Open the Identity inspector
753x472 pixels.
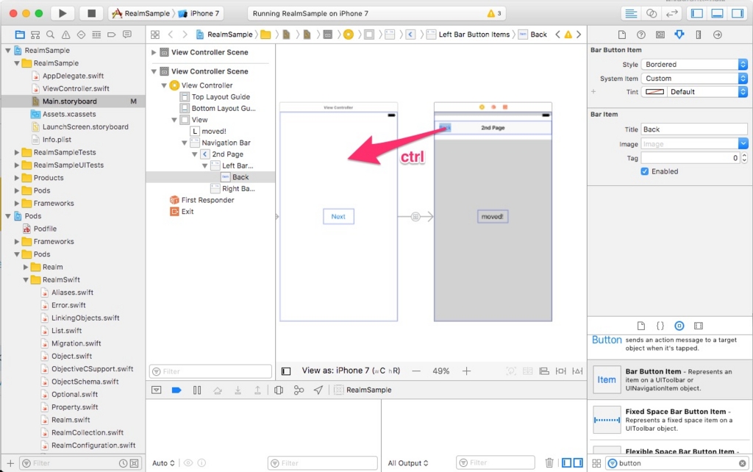[x=660, y=35]
